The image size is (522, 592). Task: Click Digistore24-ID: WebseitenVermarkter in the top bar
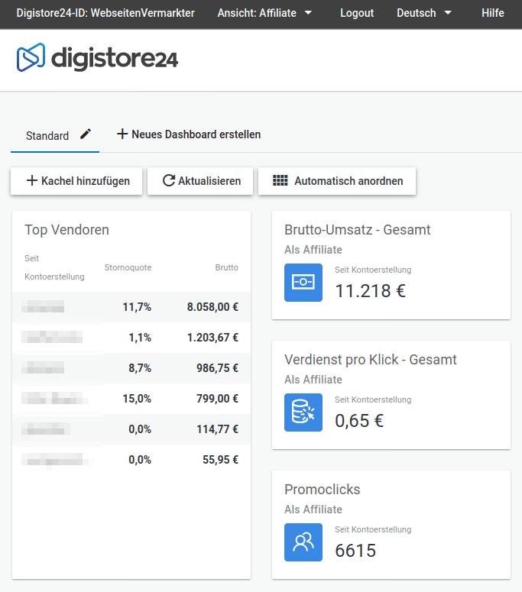(x=105, y=13)
